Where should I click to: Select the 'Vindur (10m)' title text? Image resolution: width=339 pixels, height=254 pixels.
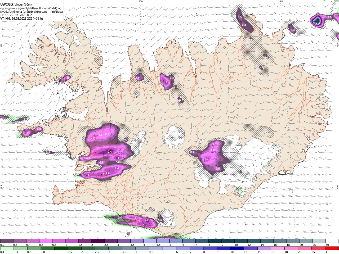tap(23, 5)
